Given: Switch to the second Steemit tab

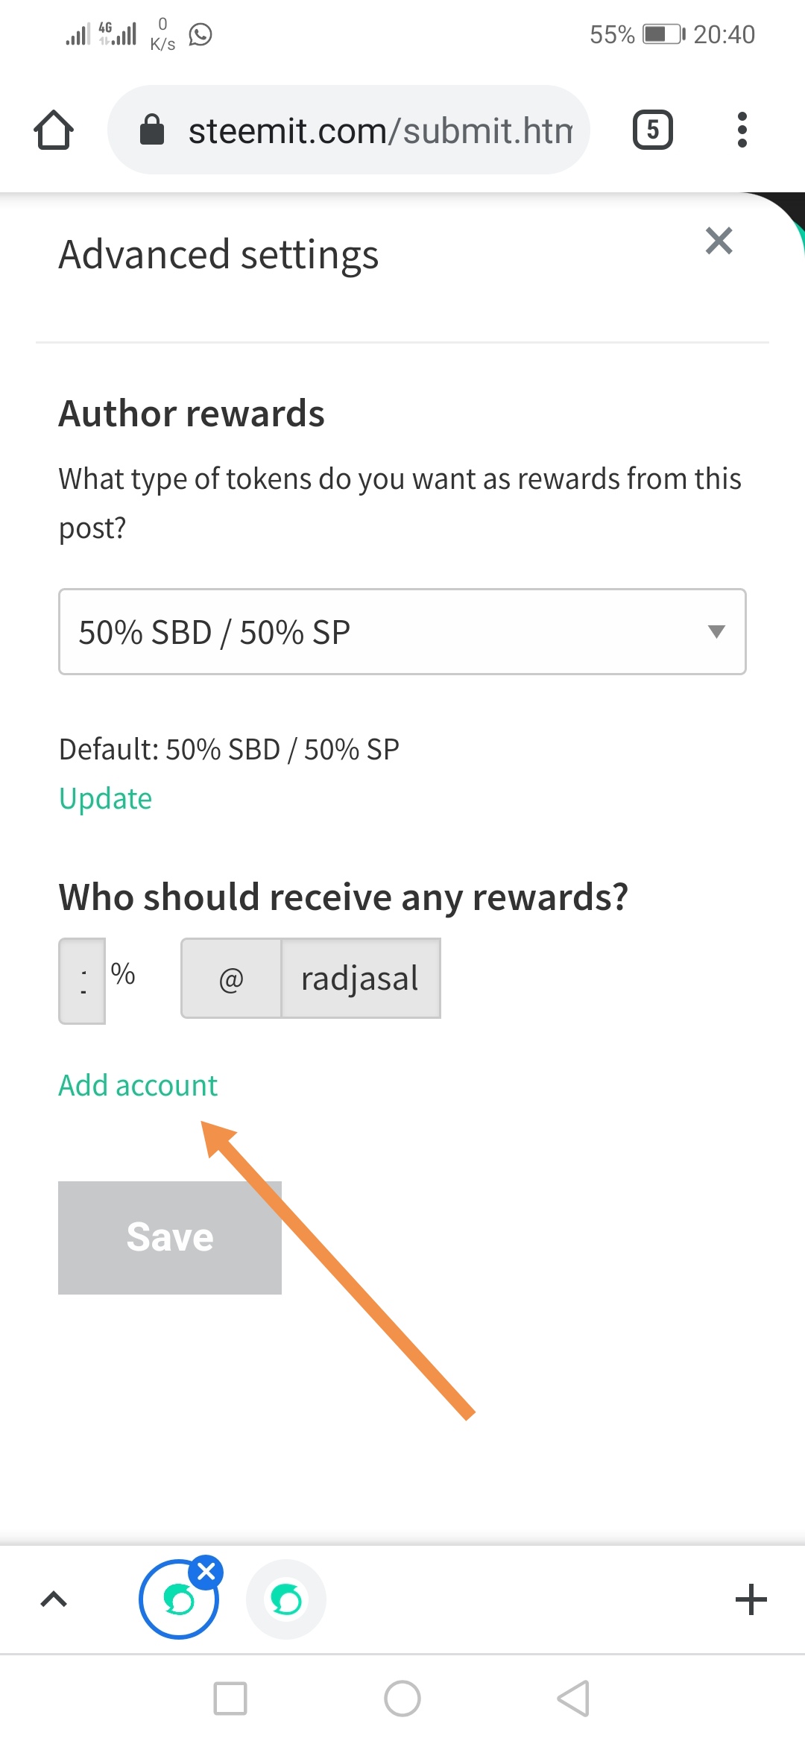Looking at the screenshot, I should click(286, 1599).
